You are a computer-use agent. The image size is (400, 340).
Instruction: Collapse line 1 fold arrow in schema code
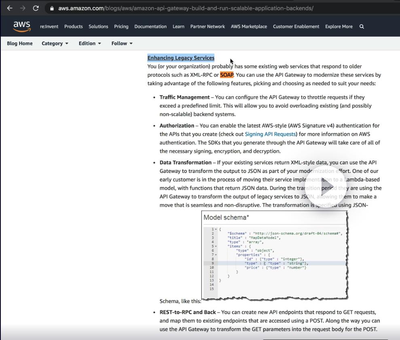216,229
